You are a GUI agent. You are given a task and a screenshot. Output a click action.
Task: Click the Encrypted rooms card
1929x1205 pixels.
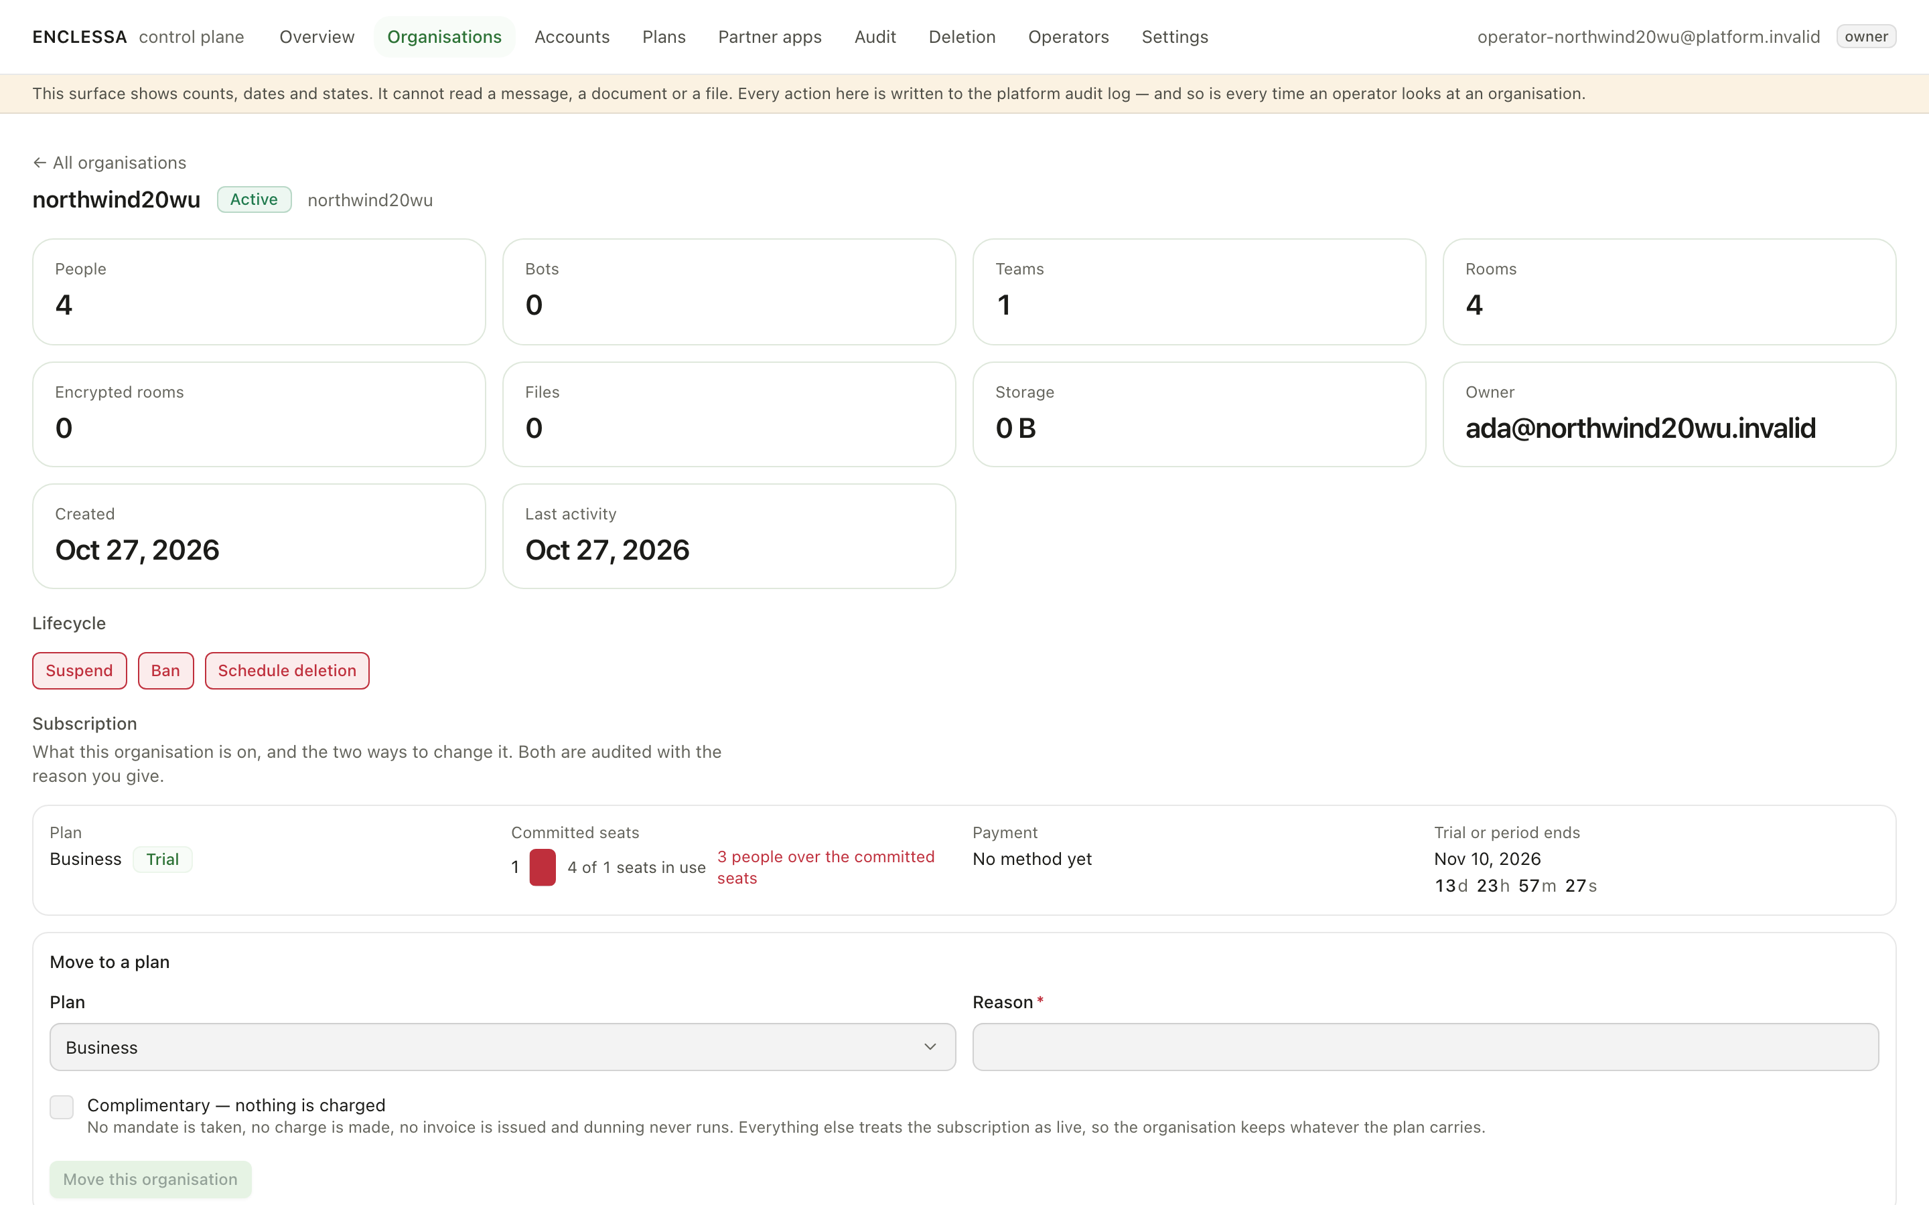pos(259,414)
